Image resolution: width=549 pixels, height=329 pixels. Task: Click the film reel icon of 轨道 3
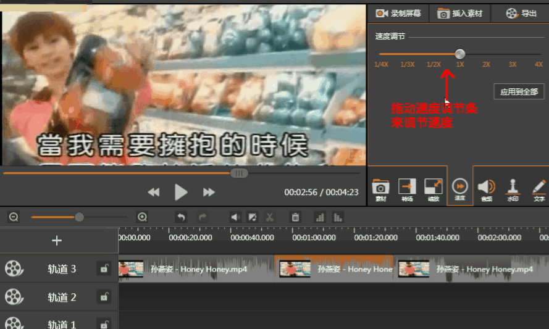[14, 269]
